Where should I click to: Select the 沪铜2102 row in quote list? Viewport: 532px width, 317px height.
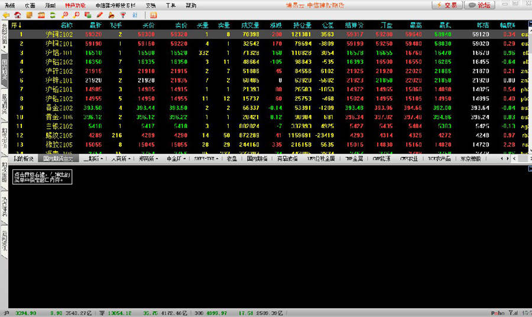pos(59,34)
